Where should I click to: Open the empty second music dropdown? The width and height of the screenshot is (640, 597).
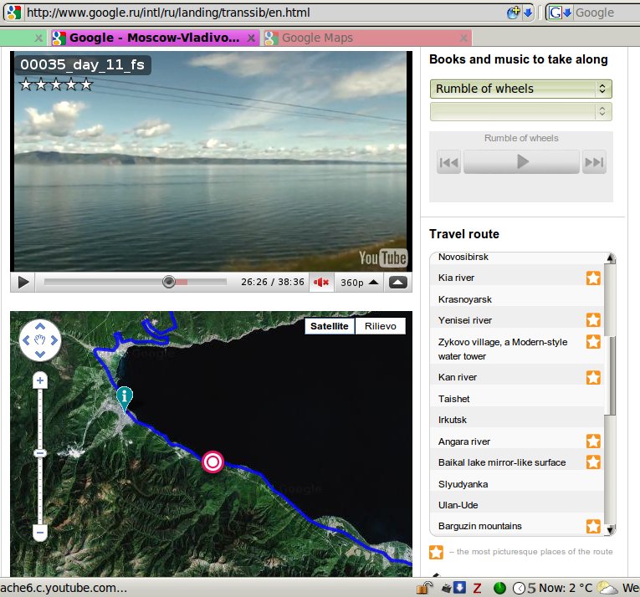[521, 111]
